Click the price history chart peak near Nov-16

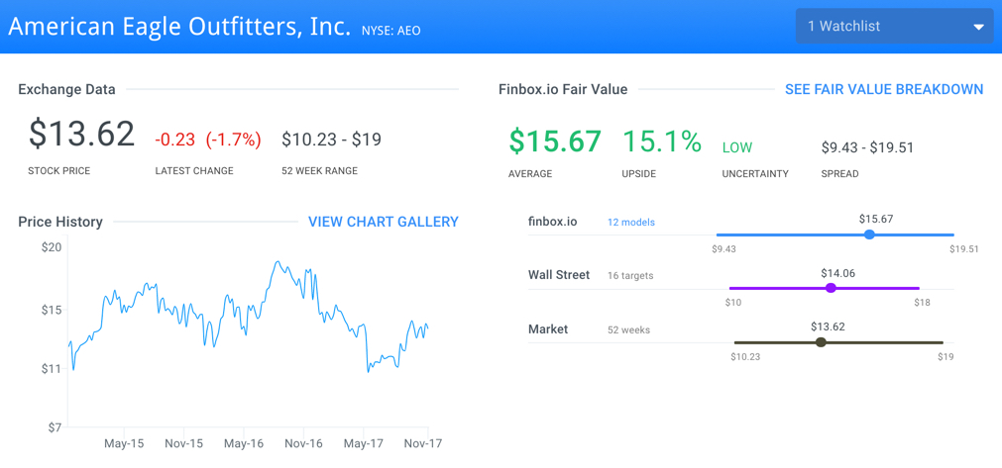click(x=278, y=262)
